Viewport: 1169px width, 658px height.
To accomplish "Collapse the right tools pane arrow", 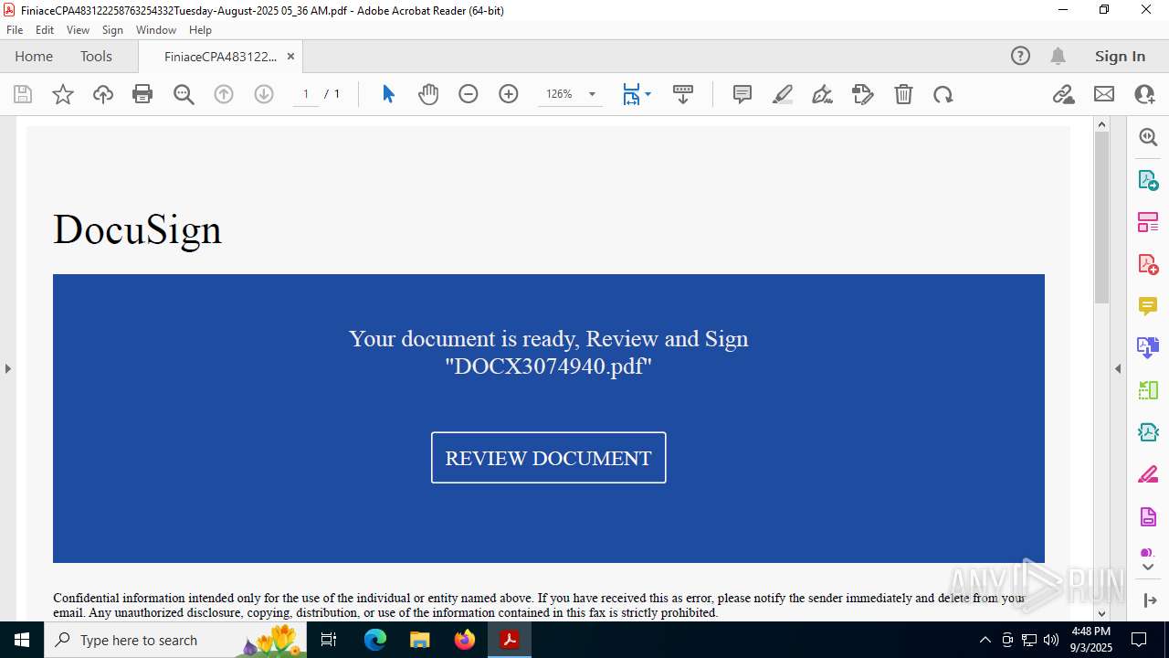I will click(x=1118, y=368).
